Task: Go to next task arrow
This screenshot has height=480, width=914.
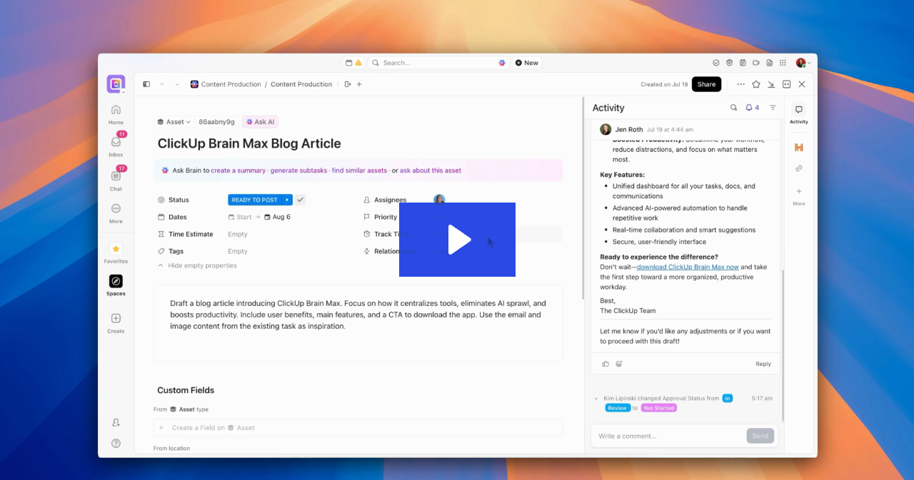Action: click(x=177, y=84)
